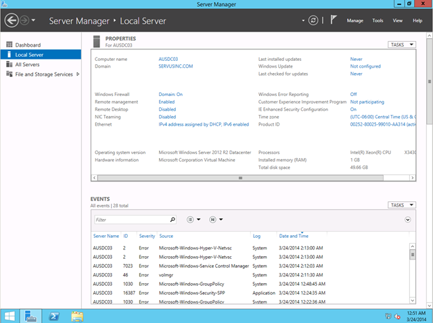Click main pane vertical scrollbar thumb
The height and width of the screenshot is (323, 433).
click(x=429, y=81)
